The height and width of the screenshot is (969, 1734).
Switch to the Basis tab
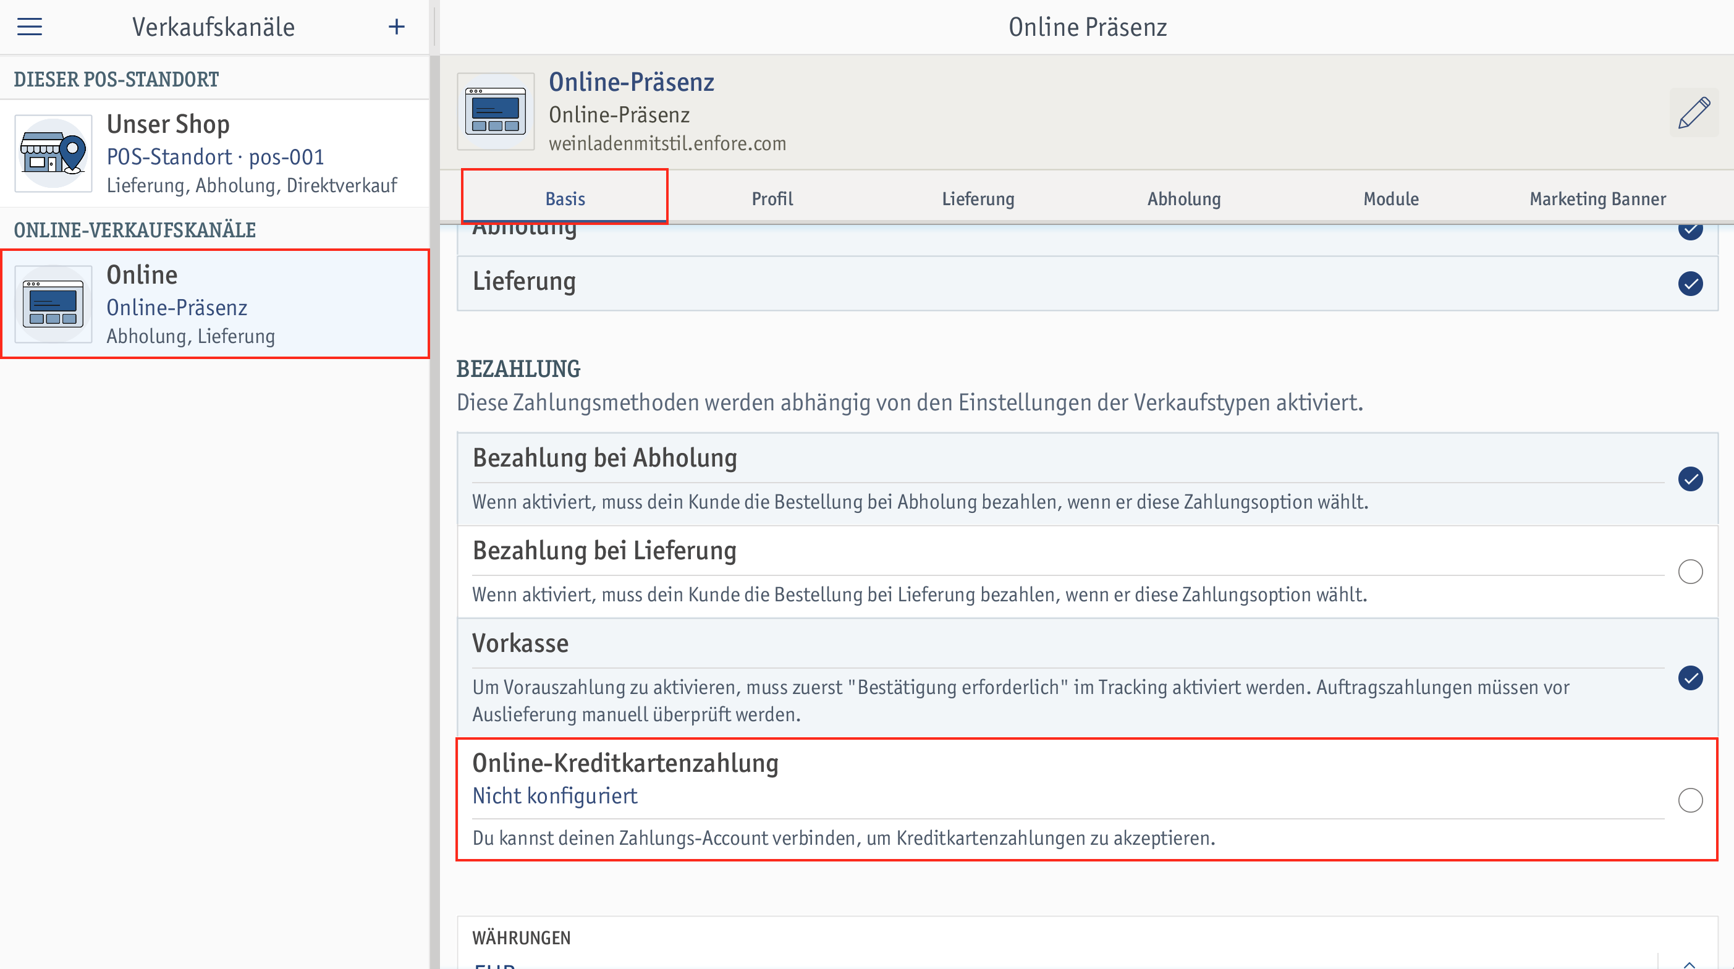point(565,198)
